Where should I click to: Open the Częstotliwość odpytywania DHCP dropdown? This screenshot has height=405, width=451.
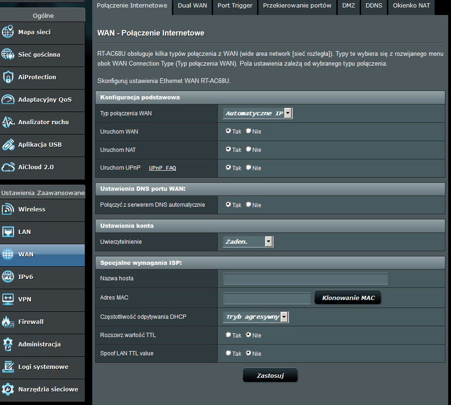256,317
